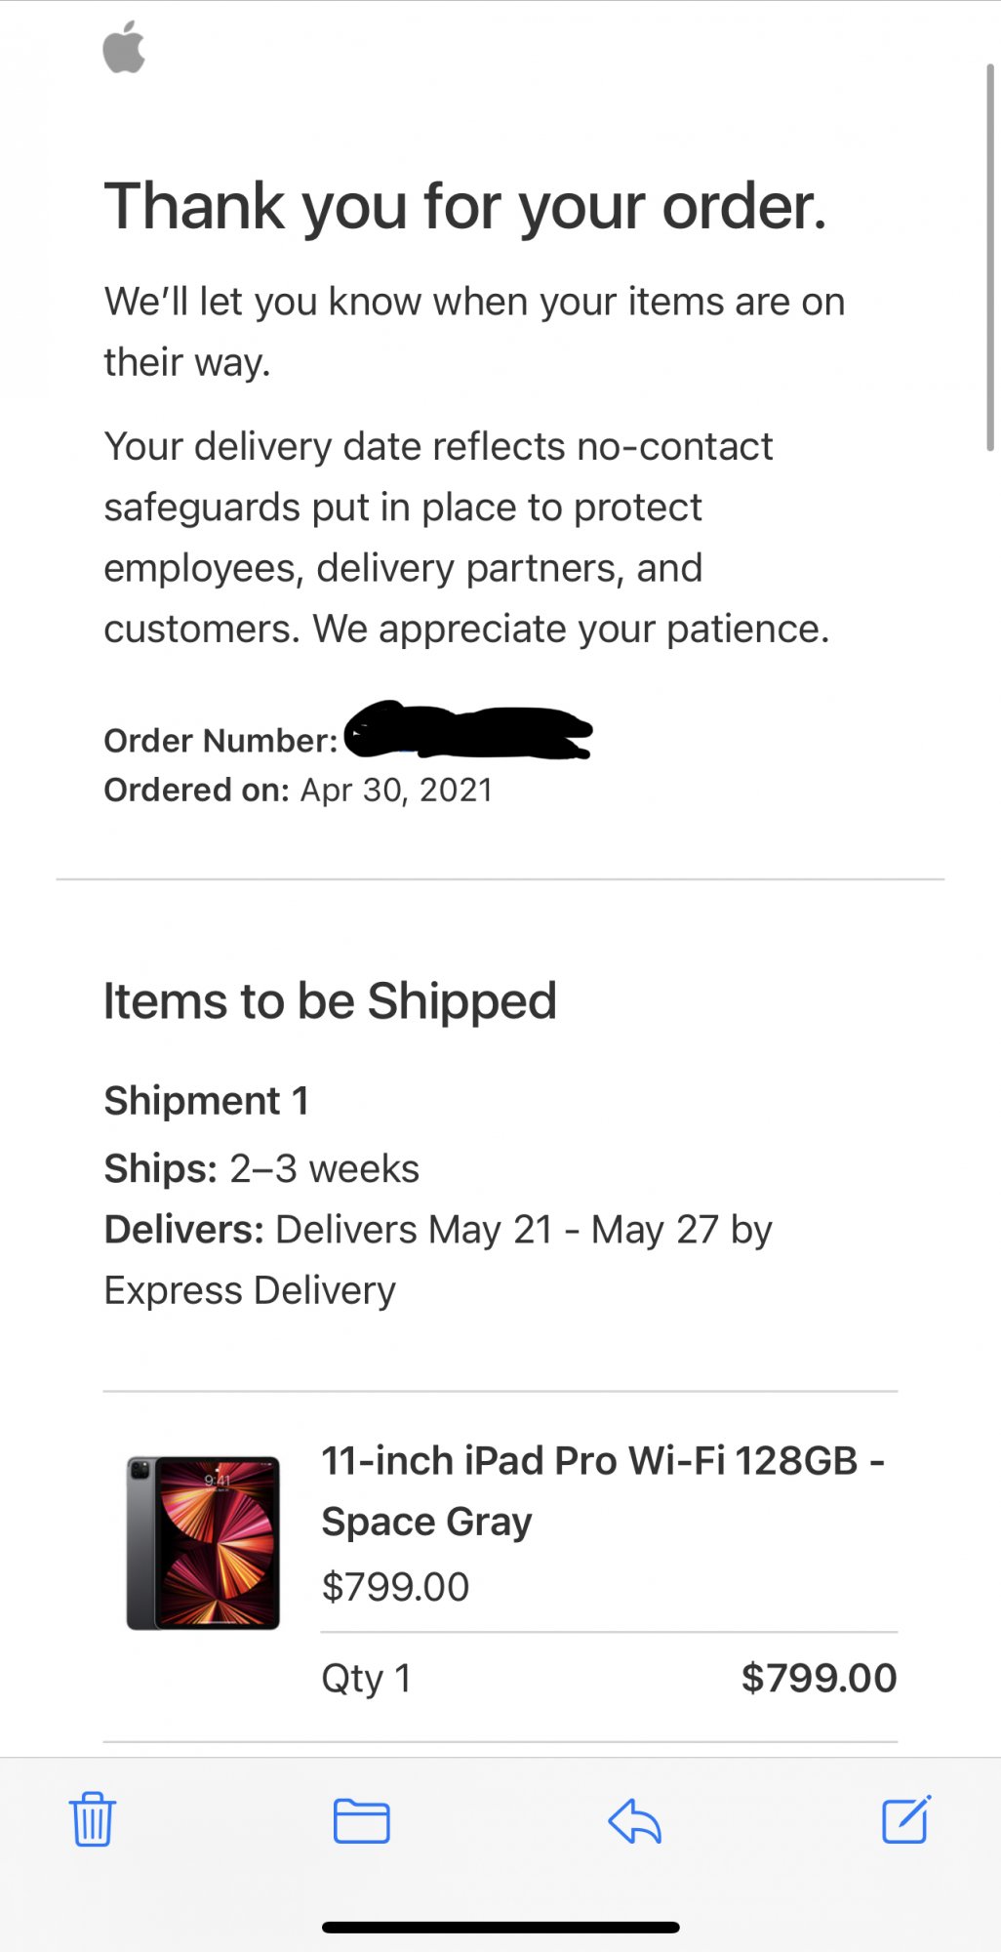
Task: Tap the trash icon to delete email
Action: click(x=93, y=1820)
